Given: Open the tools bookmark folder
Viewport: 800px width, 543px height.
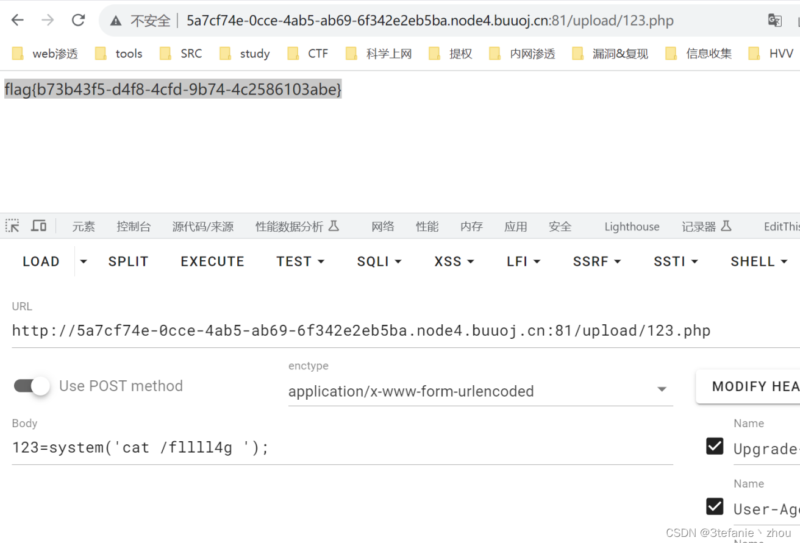Looking at the screenshot, I should (x=119, y=54).
